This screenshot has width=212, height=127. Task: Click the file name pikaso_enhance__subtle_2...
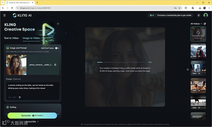(x=41, y=65)
